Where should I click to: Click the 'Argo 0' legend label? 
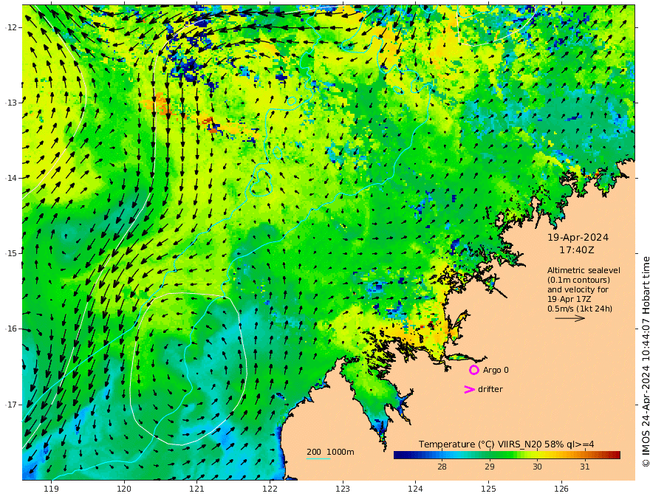pyautogui.click(x=496, y=370)
